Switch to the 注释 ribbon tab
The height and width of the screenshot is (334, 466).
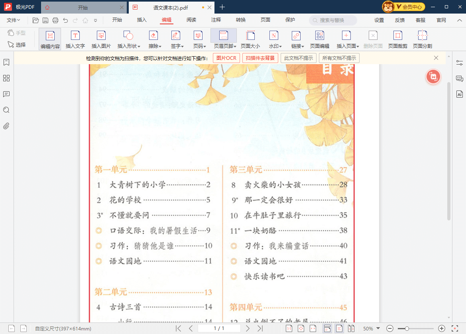coord(216,20)
